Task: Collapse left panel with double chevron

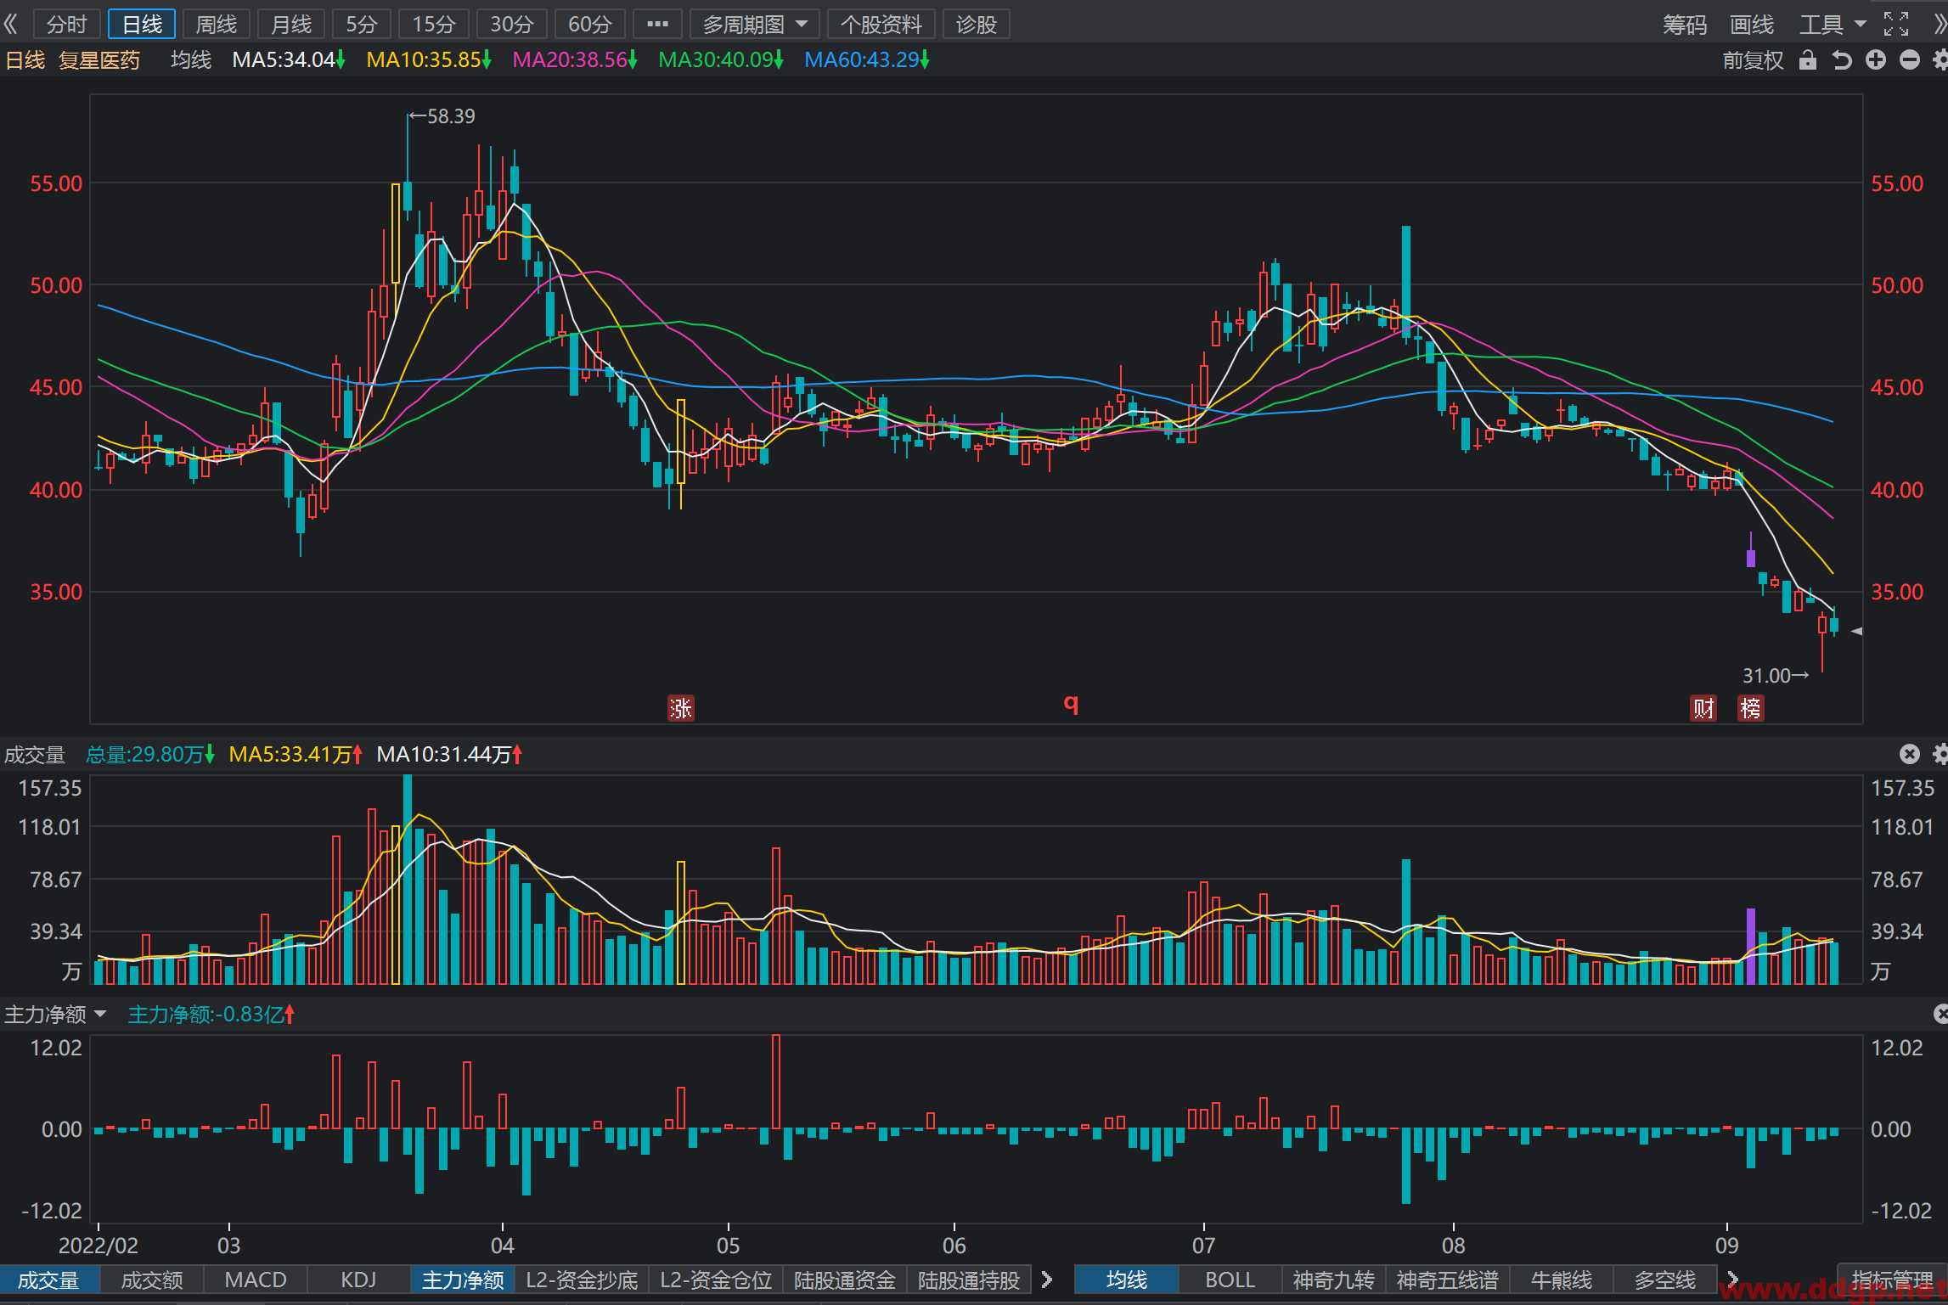Action: [10, 24]
